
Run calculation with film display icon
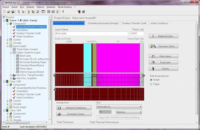(x=37, y=12)
